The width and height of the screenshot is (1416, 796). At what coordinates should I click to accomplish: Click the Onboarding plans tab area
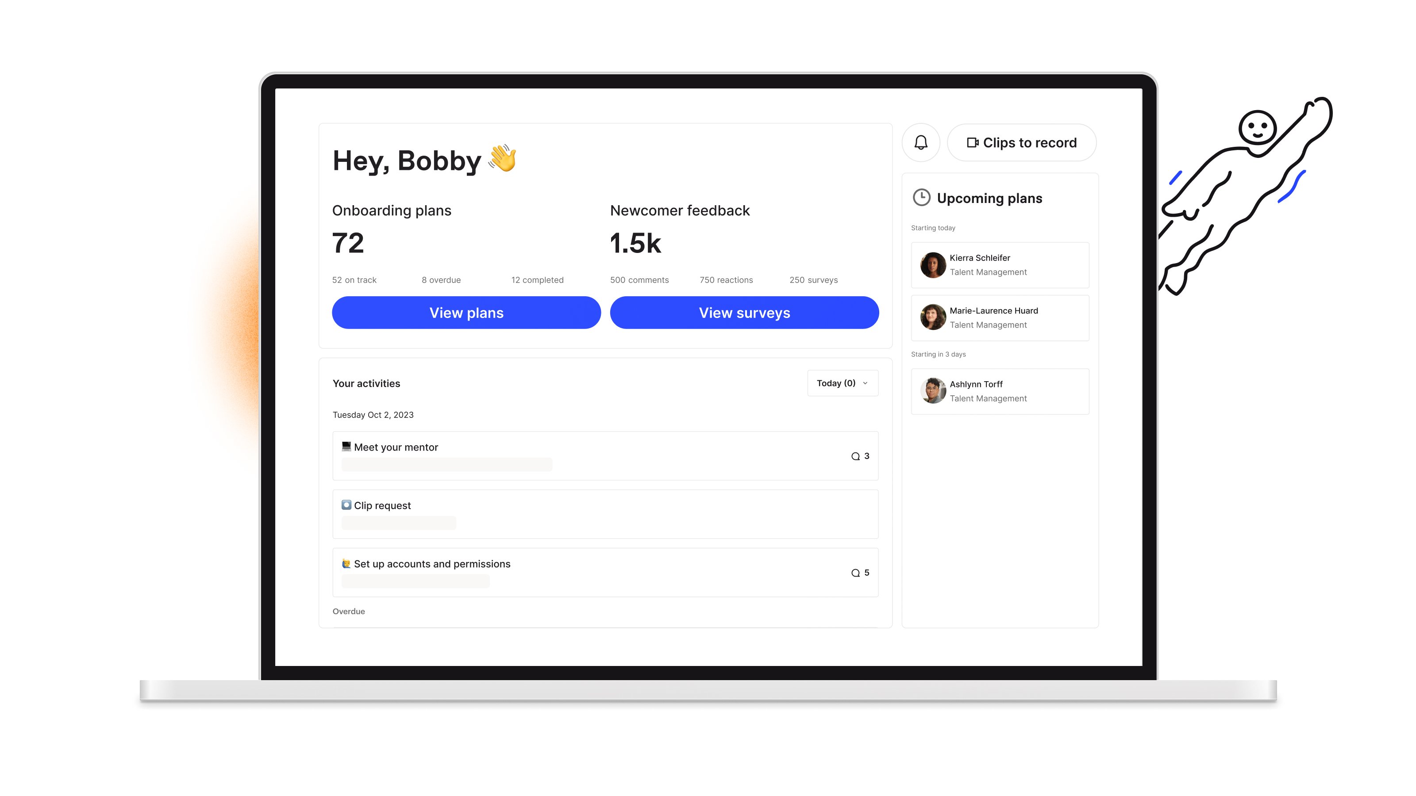(393, 209)
